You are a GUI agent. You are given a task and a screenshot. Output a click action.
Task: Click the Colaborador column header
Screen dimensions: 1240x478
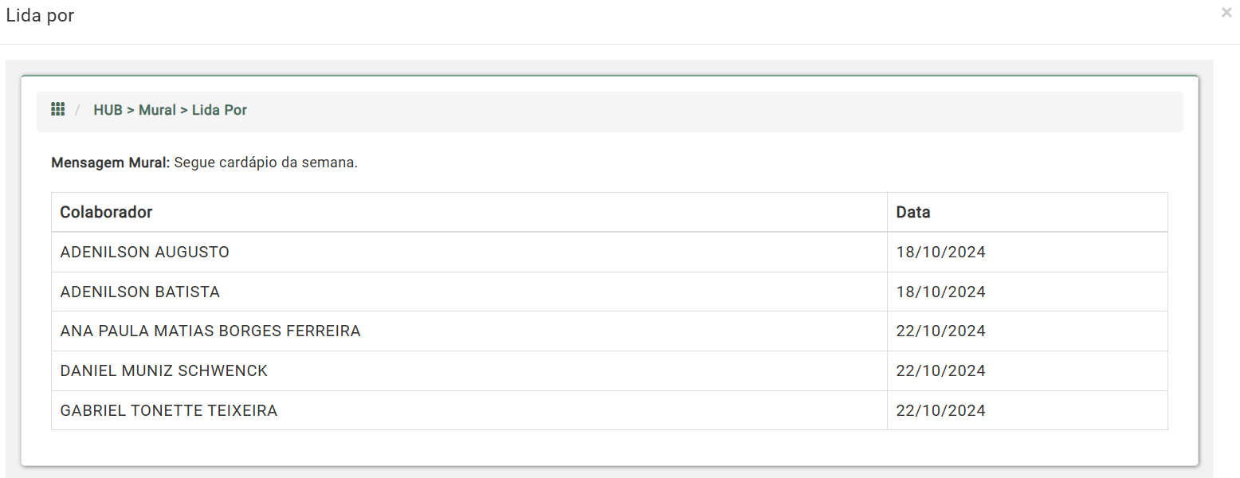point(106,212)
